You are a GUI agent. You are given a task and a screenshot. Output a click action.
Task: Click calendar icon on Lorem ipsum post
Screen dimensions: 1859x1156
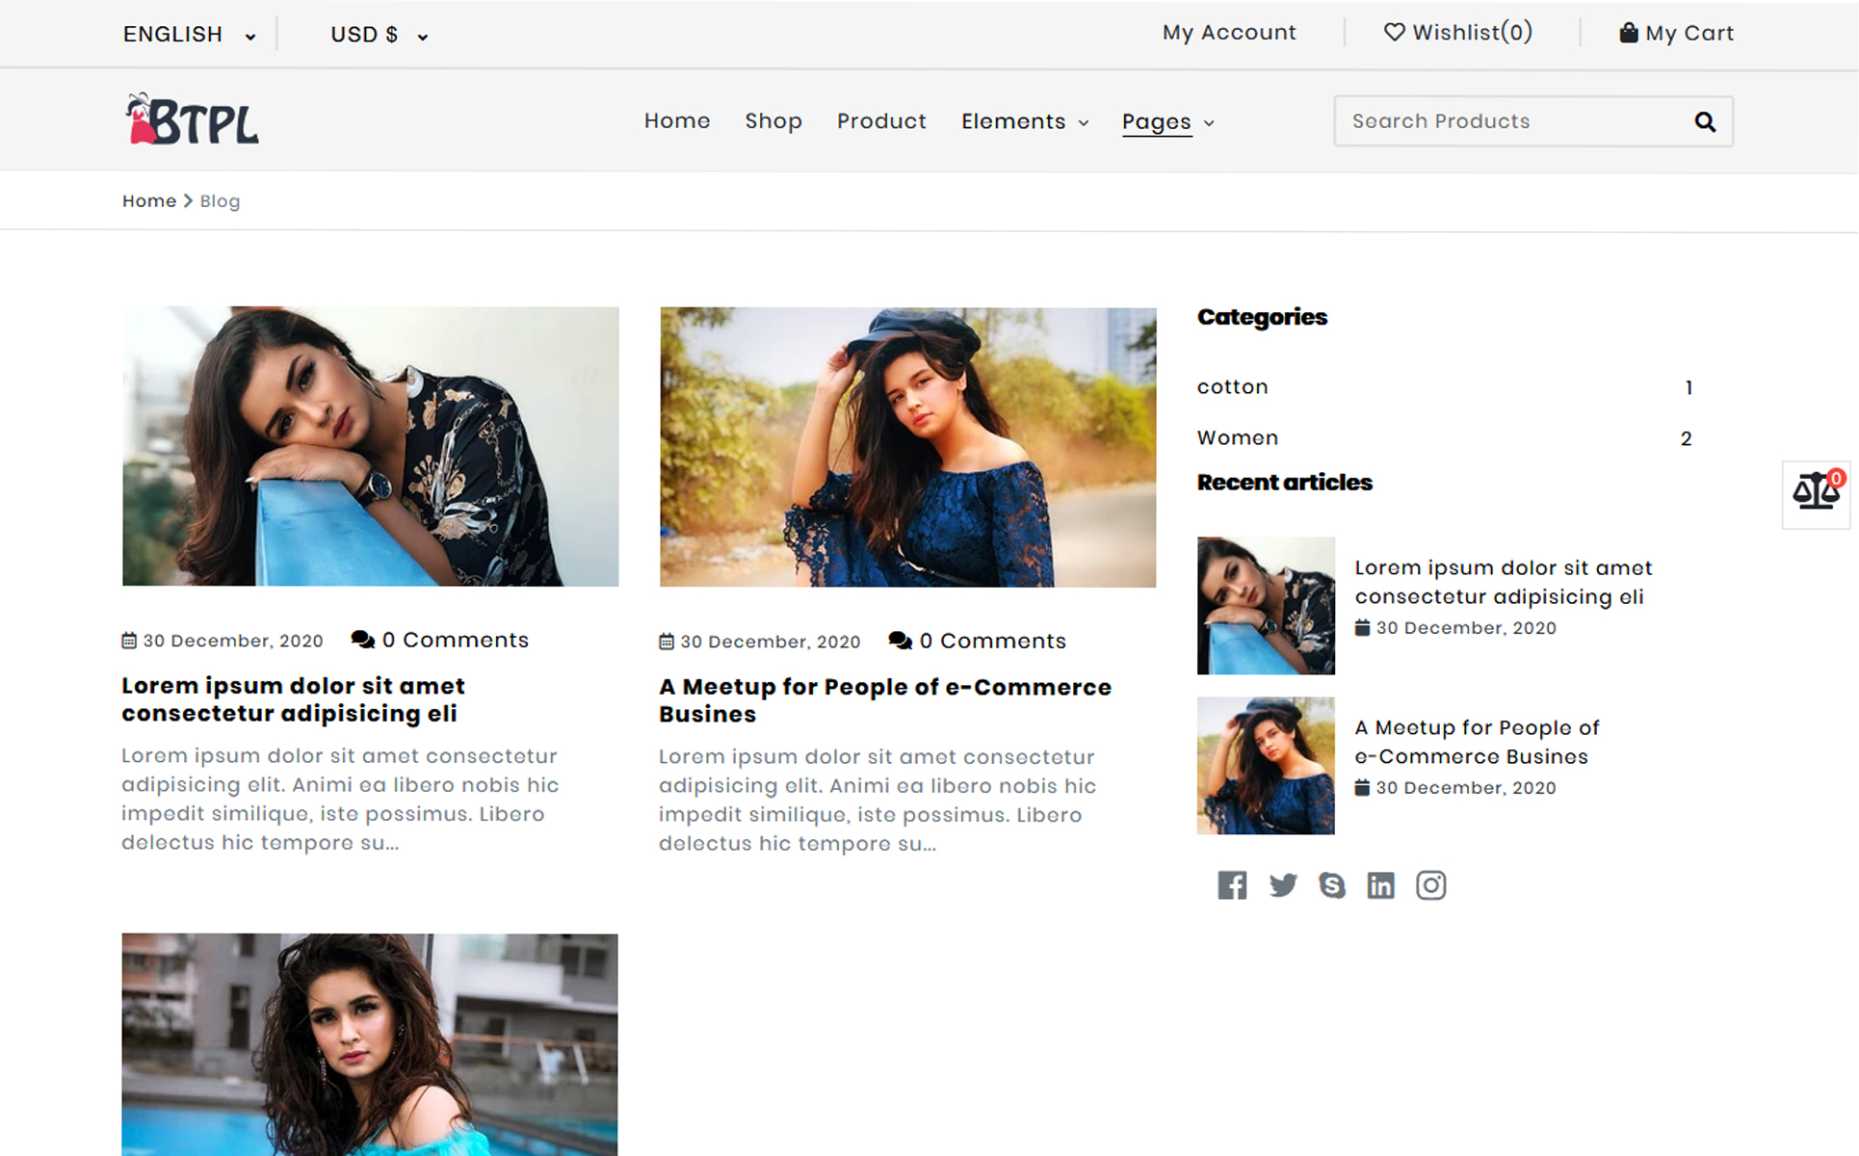click(129, 641)
